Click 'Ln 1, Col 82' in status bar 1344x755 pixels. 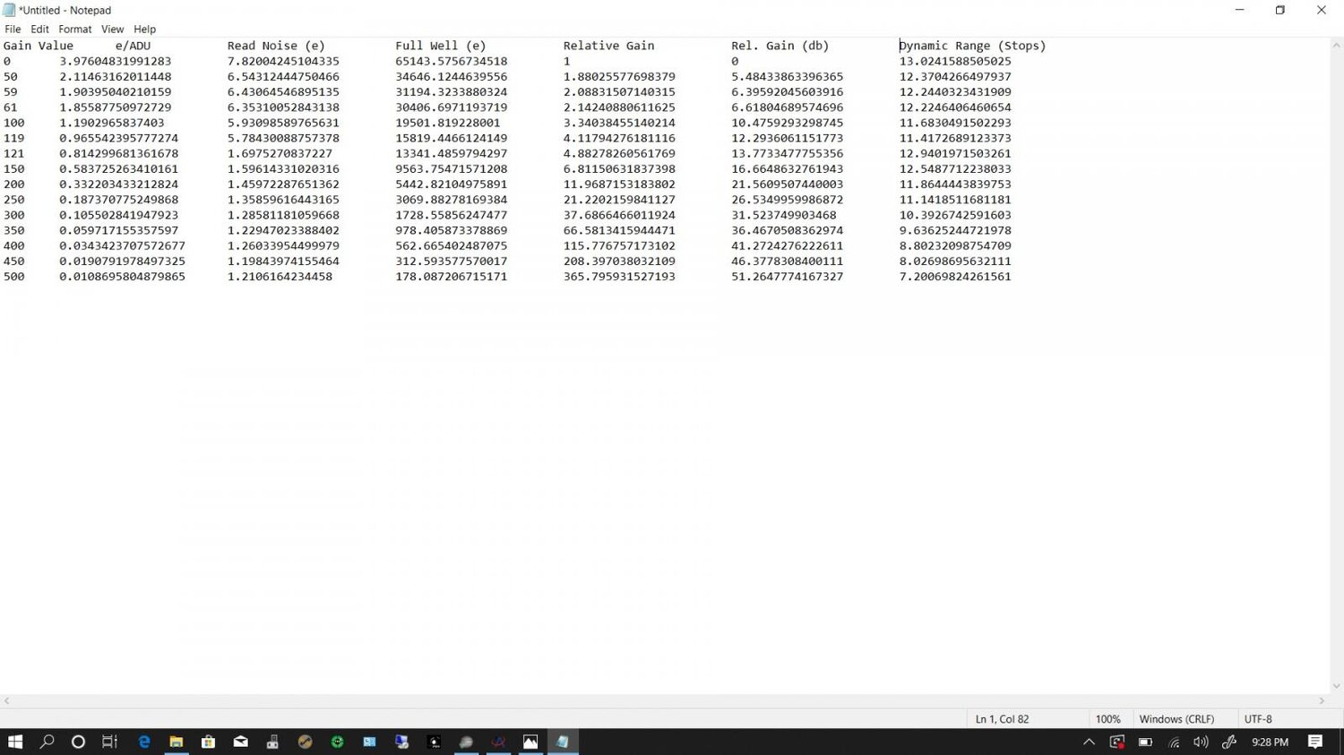[x=1002, y=719]
